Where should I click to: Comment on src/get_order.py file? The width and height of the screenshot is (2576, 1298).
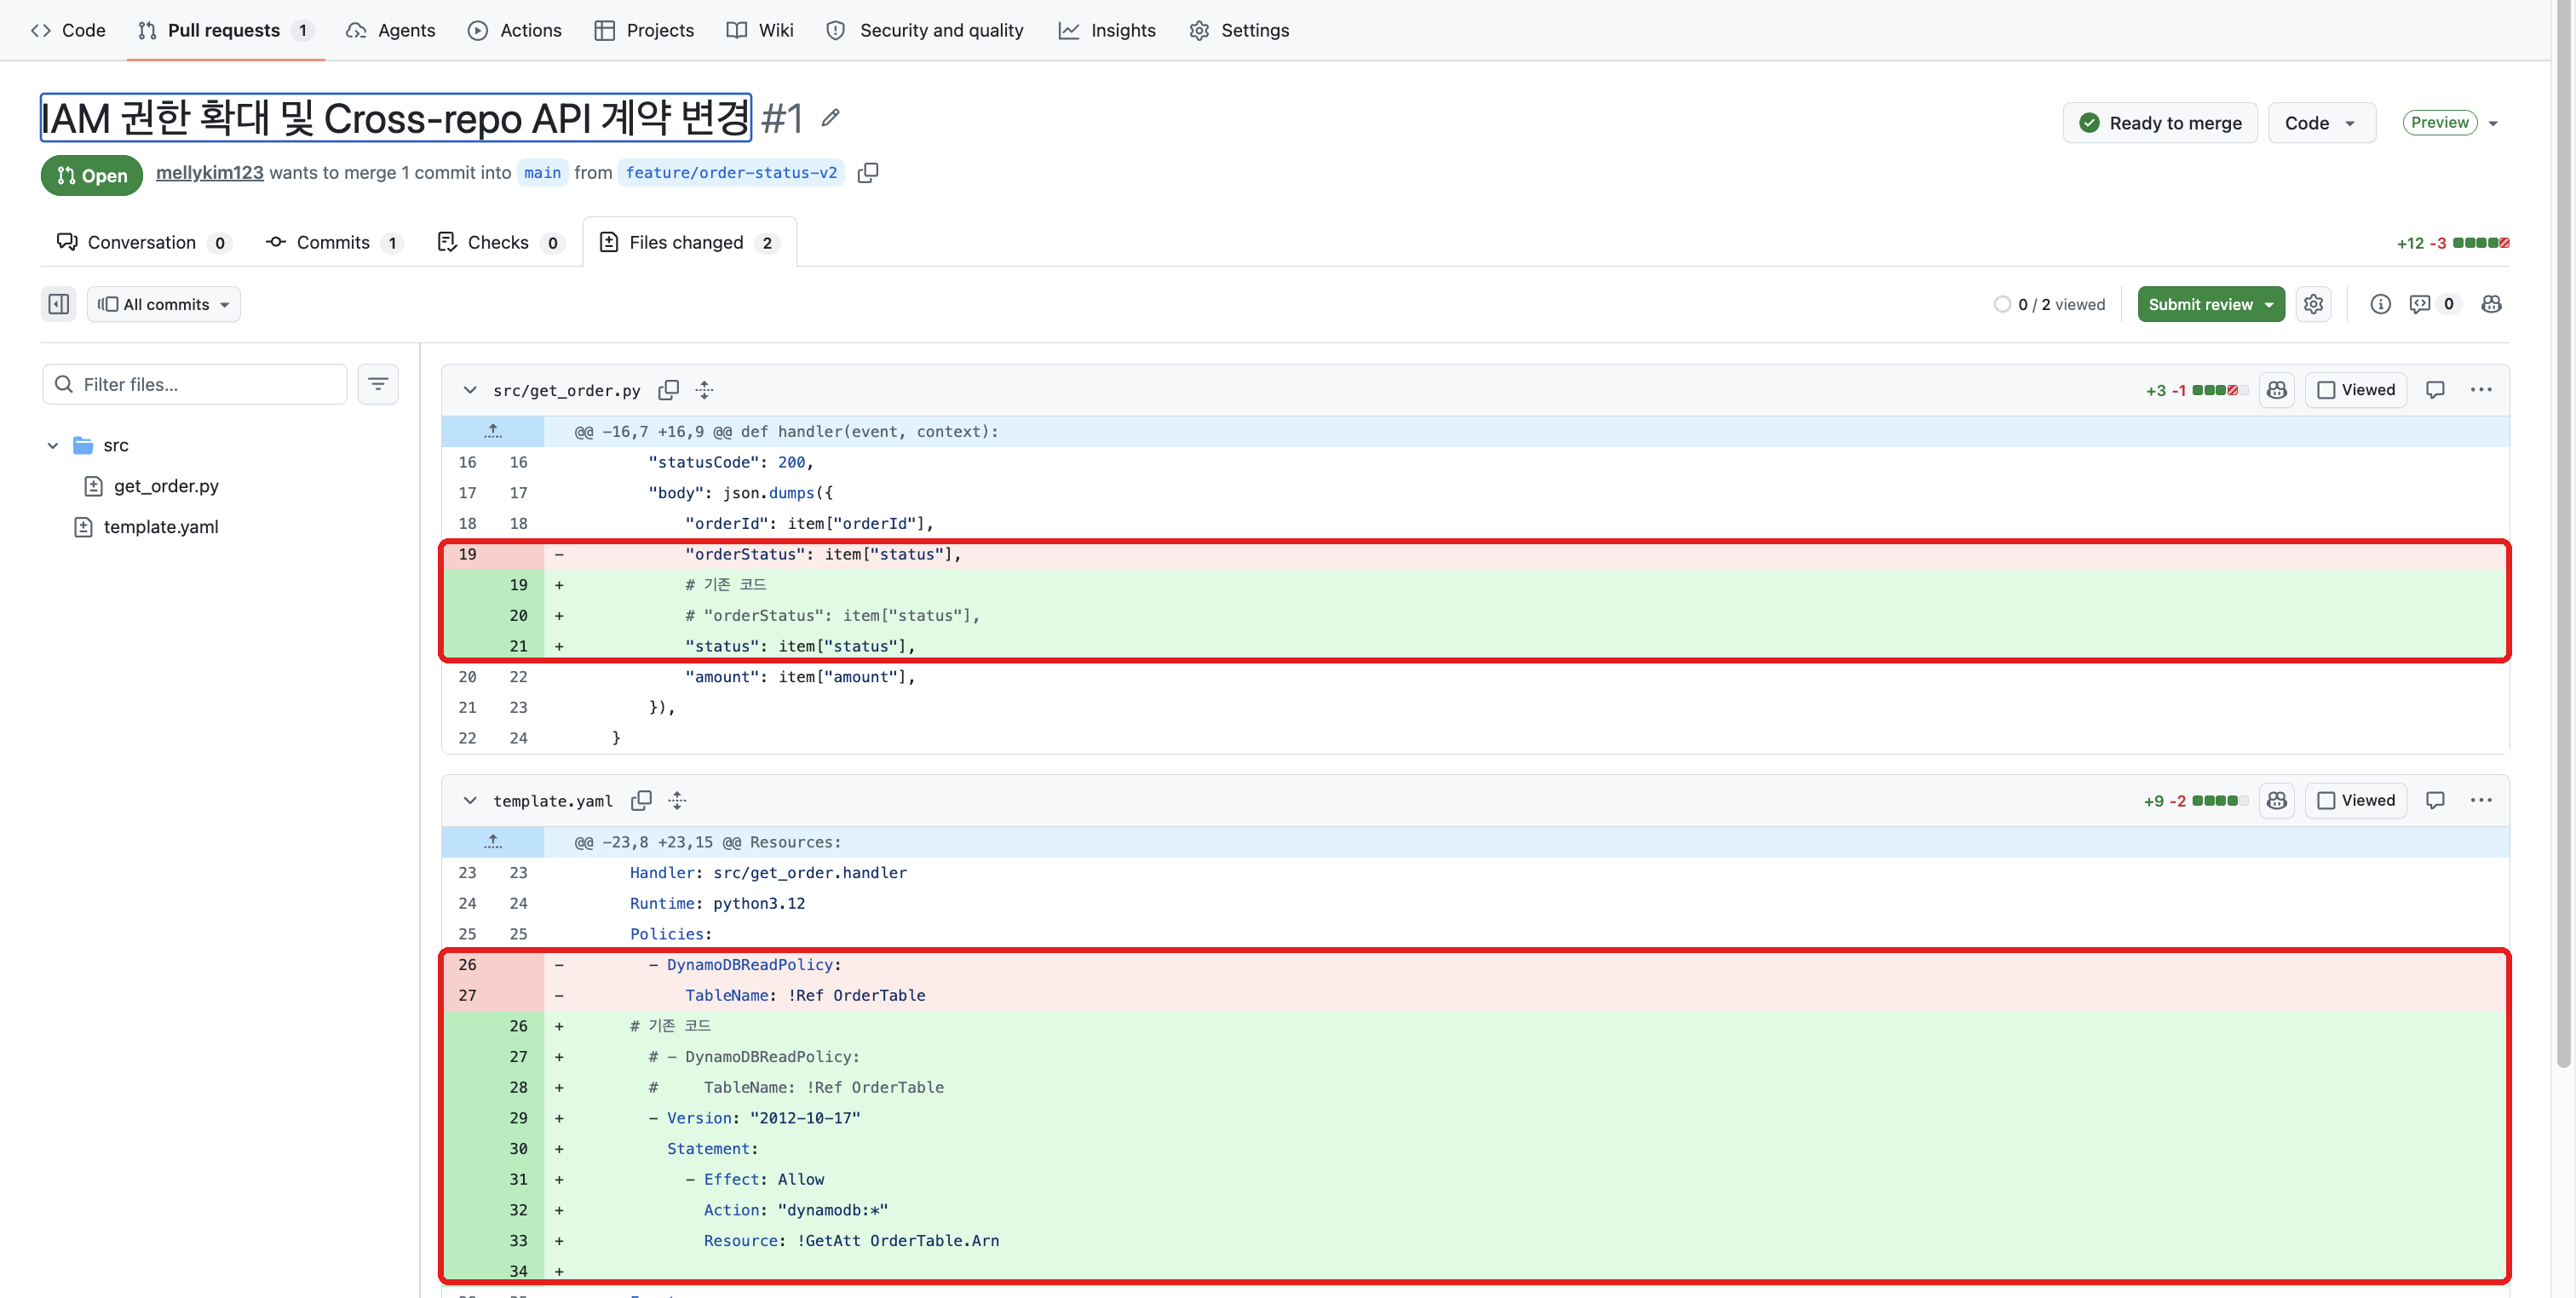2435,390
